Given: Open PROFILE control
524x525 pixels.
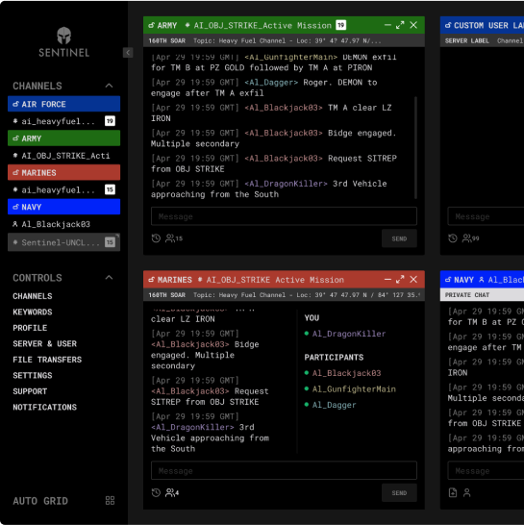Looking at the screenshot, I should [30, 328].
